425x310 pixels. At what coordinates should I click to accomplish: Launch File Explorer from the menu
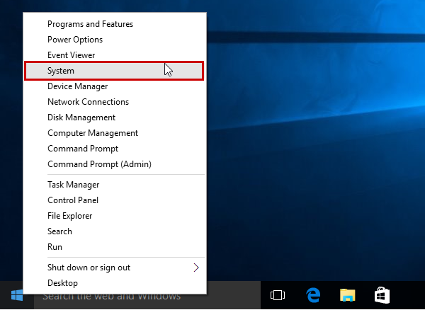click(115, 216)
